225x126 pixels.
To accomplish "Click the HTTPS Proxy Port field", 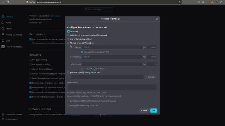I will pos(152,57).
